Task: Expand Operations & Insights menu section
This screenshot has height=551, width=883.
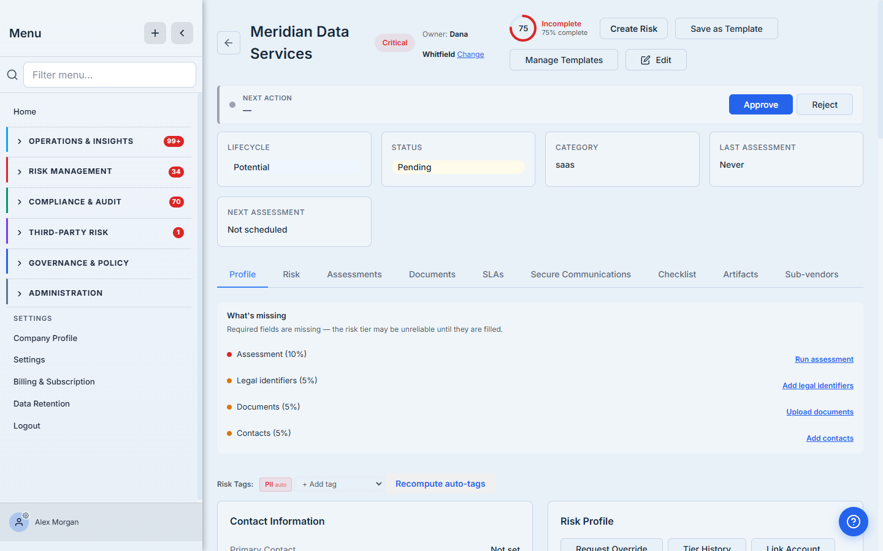Action: click(x=99, y=141)
